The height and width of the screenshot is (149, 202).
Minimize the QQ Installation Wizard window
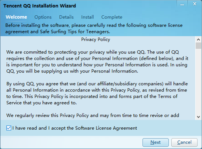(x=182, y=4)
